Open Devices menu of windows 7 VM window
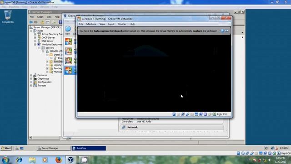 122,24
